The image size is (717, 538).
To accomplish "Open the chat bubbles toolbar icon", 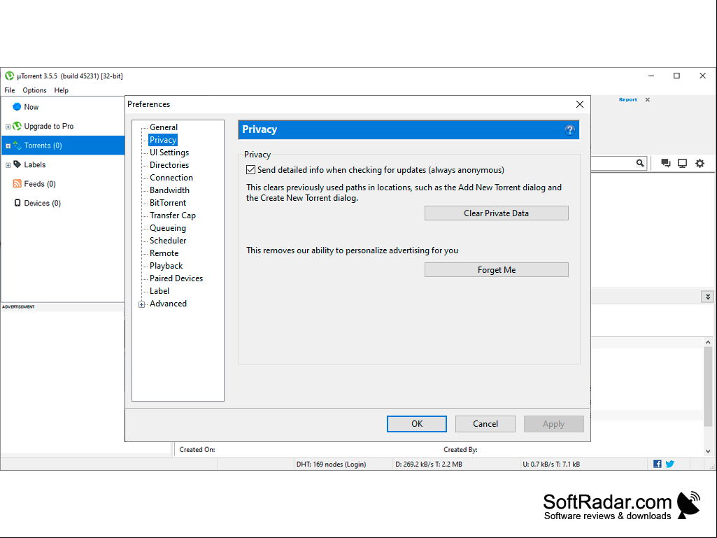I will coord(666,163).
